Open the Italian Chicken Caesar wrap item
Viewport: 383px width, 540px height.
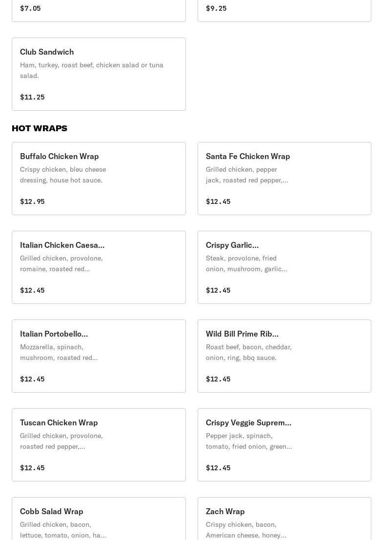tap(99, 267)
